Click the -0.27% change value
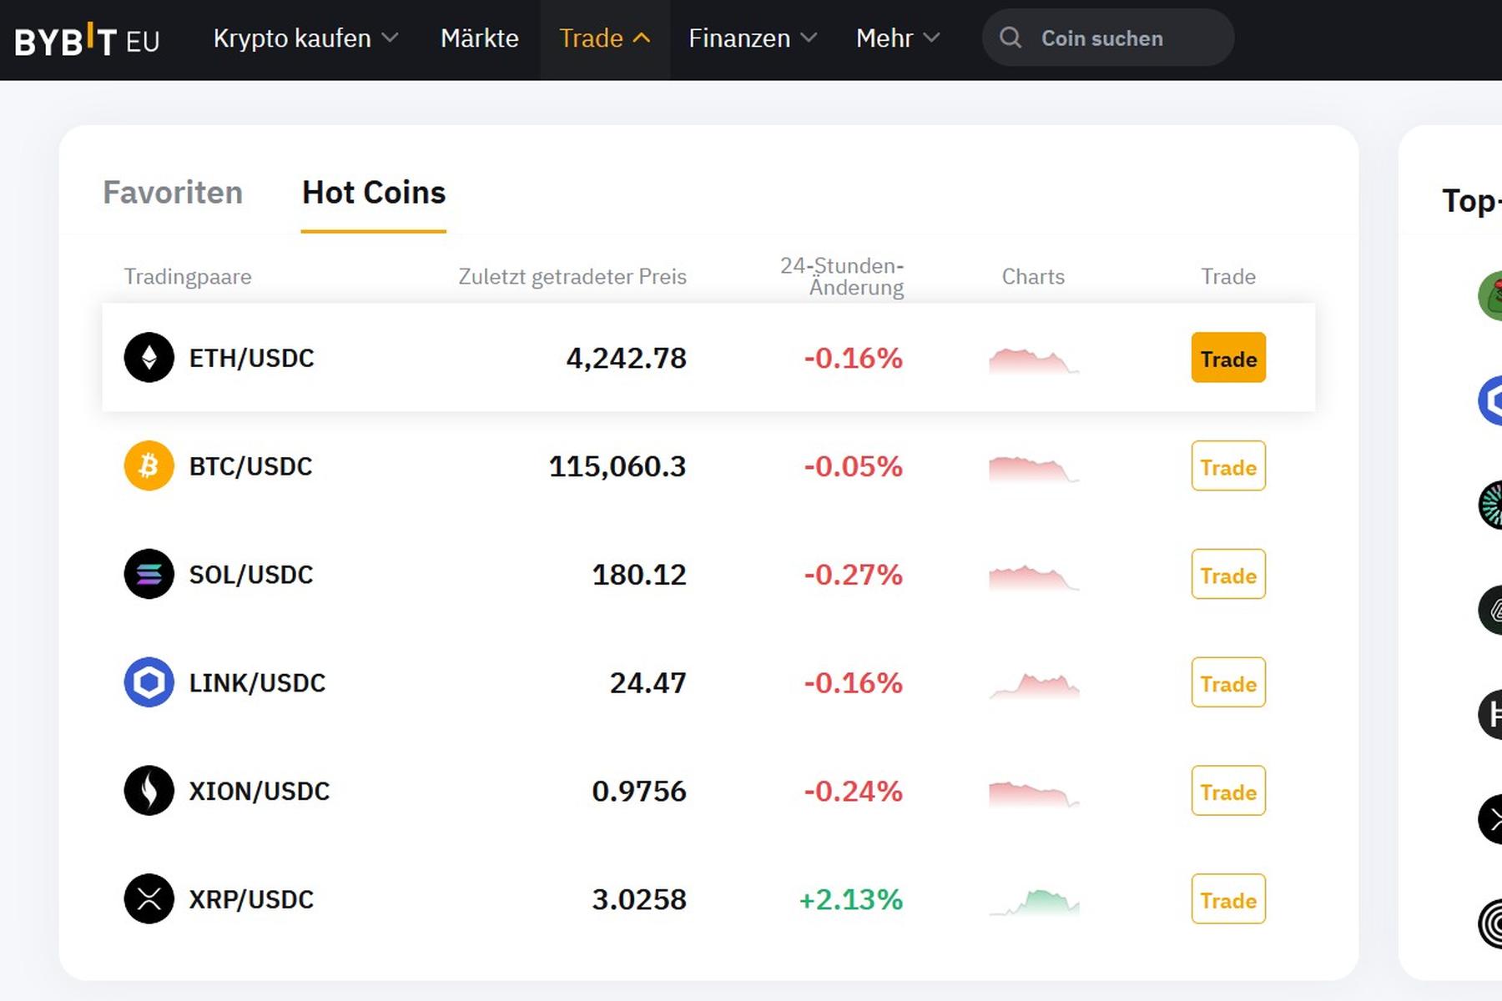The image size is (1502, 1001). click(x=853, y=575)
